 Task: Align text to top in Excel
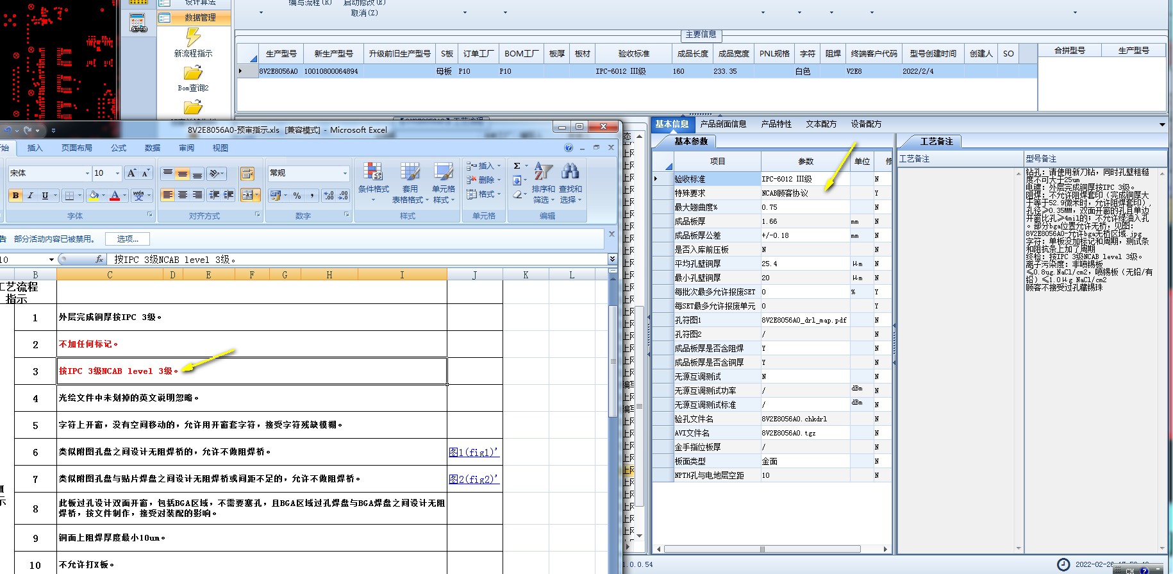(167, 173)
